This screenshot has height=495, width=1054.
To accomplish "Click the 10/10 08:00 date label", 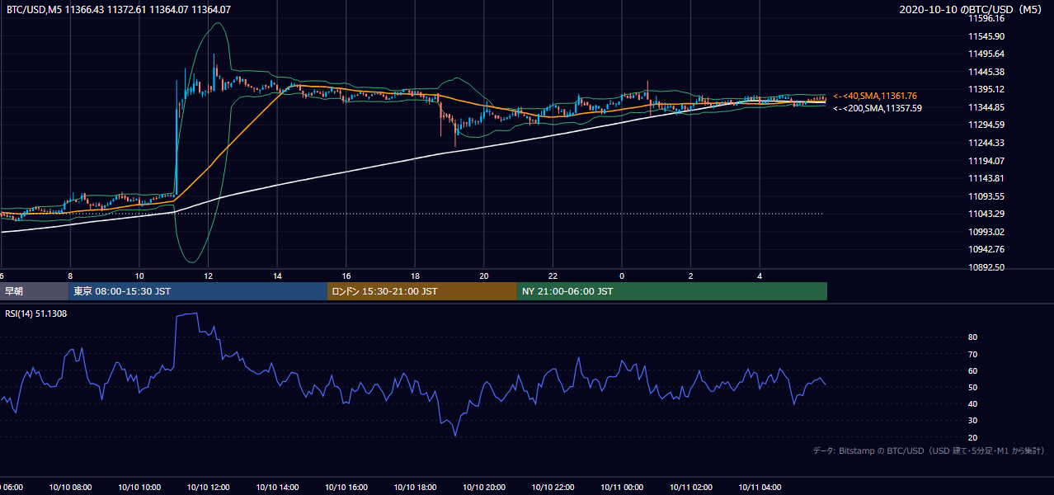I will (69, 488).
